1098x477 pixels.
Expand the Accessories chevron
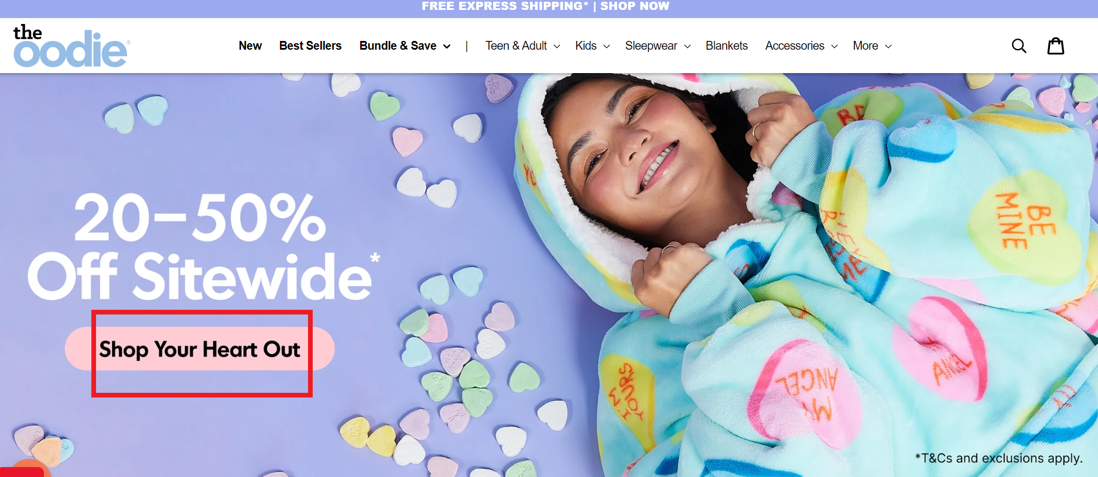(x=834, y=46)
